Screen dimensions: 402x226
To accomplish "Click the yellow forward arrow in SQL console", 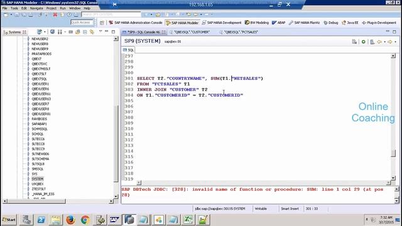I will [x=390, y=41].
